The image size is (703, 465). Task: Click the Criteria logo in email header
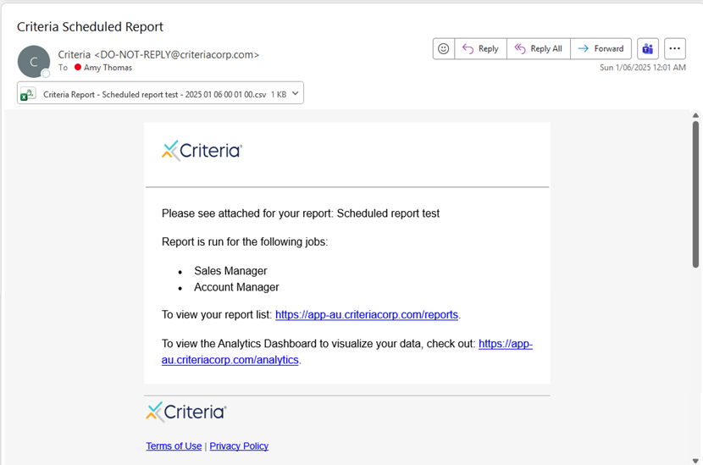pyautogui.click(x=202, y=151)
